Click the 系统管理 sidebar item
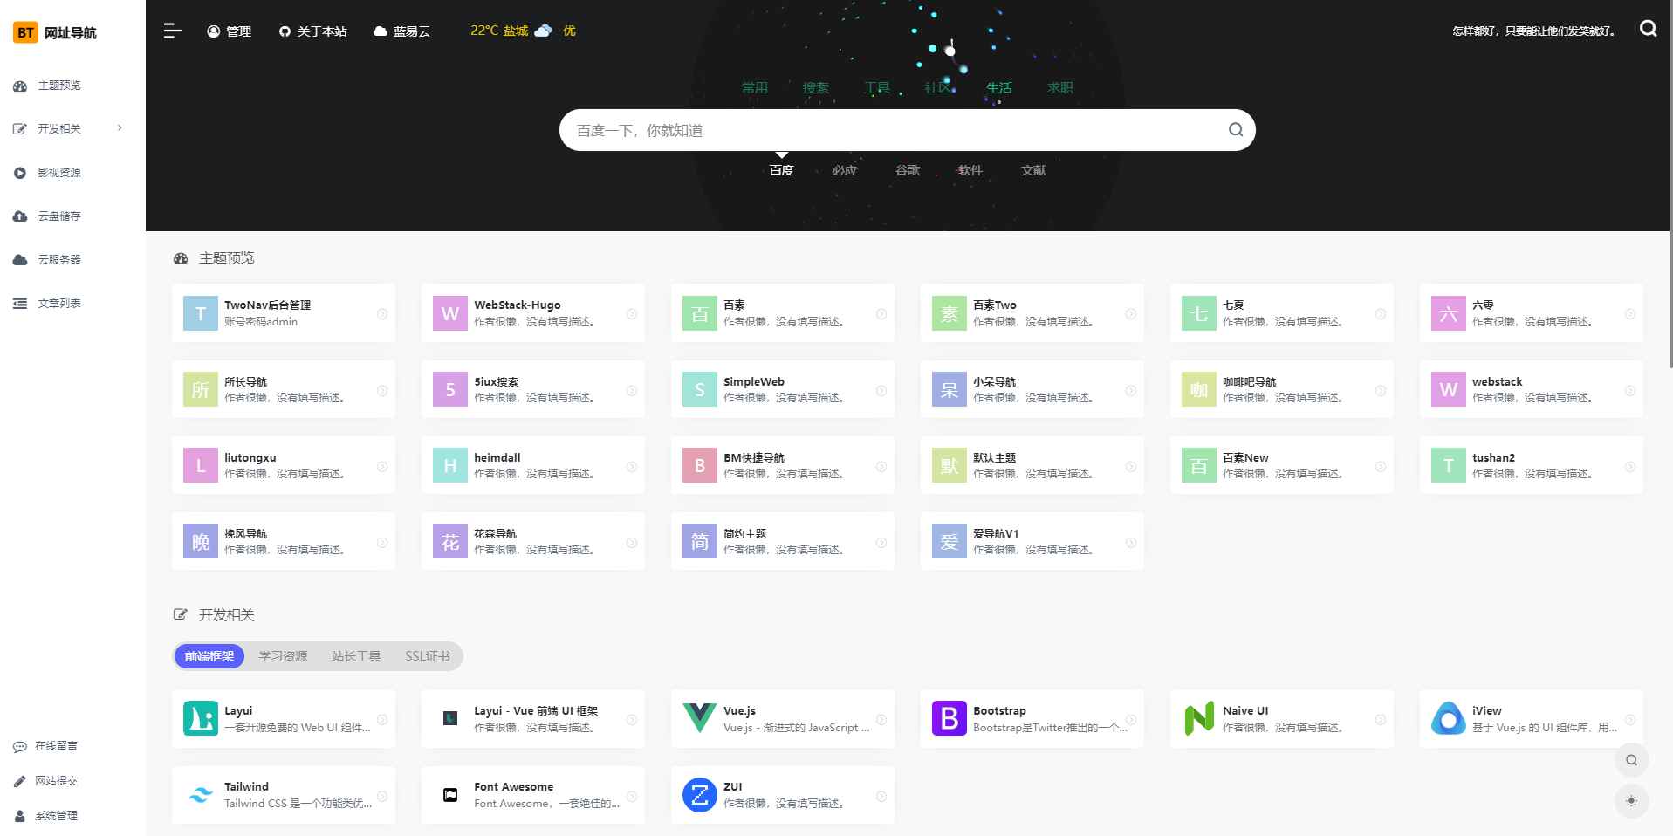This screenshot has width=1673, height=836. click(x=56, y=816)
